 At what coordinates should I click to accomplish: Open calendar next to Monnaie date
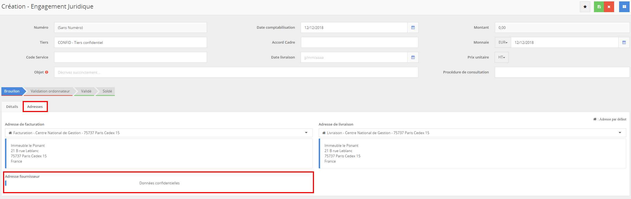point(624,43)
